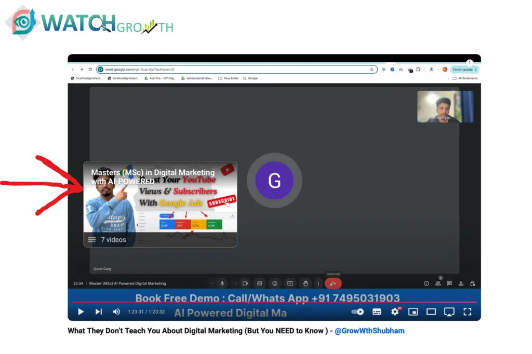
Task: Toggle the Meet microphone button
Action: pyautogui.click(x=222, y=283)
